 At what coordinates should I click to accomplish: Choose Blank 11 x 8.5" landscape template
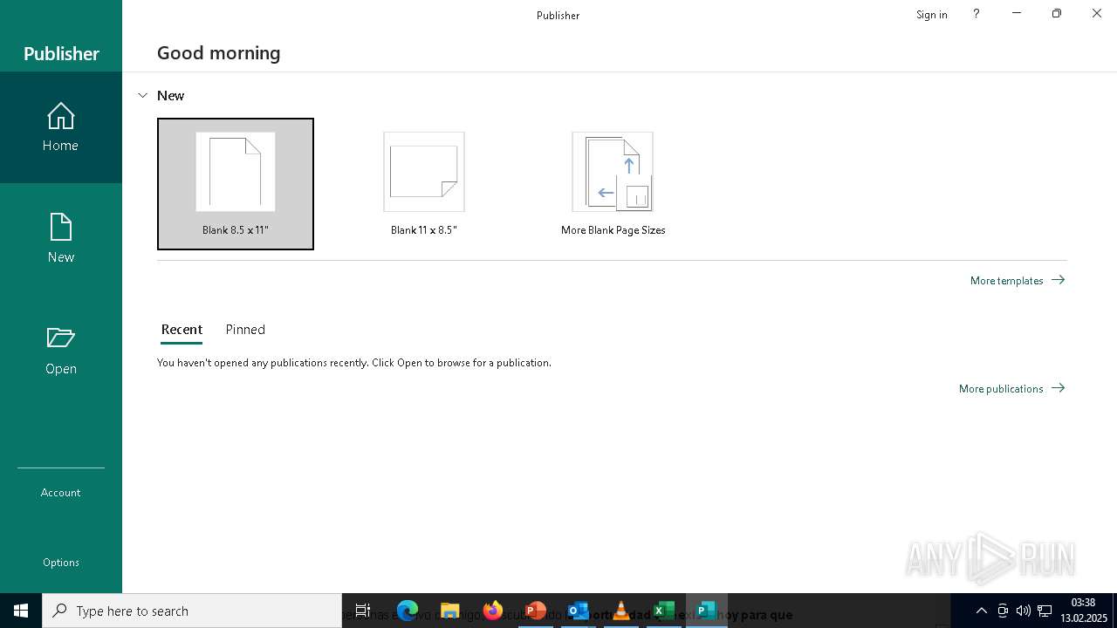pyautogui.click(x=424, y=184)
